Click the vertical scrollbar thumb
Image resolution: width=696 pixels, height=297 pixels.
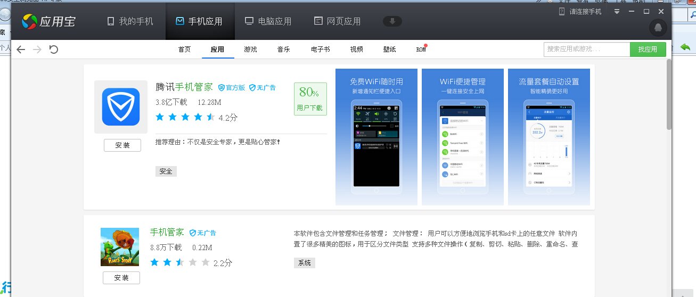point(669,94)
